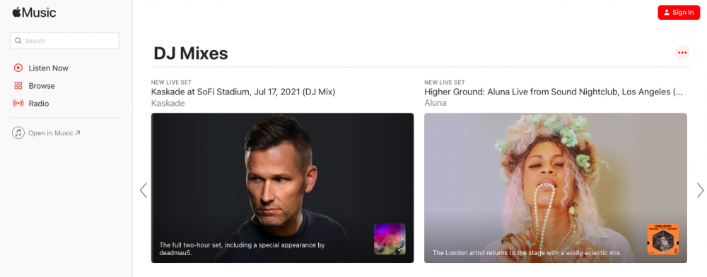Go to Listen Now section
Image resolution: width=707 pixels, height=277 pixels.
pos(48,68)
